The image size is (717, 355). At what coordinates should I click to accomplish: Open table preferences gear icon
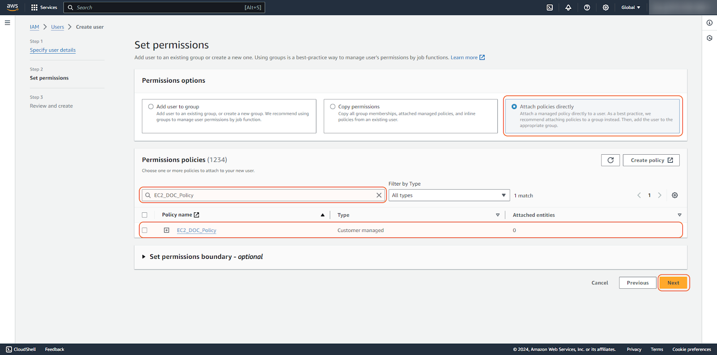(674, 195)
